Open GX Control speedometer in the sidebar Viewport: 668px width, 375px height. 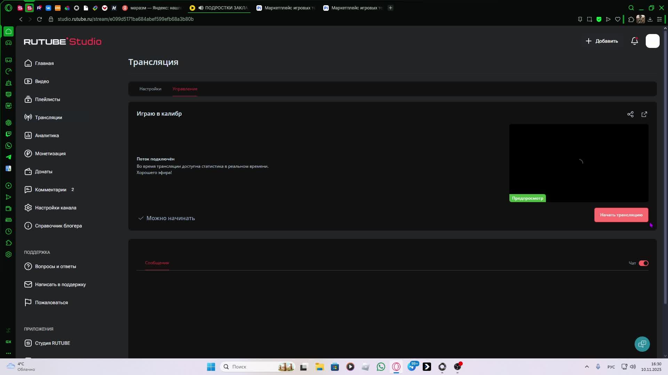[9, 71]
